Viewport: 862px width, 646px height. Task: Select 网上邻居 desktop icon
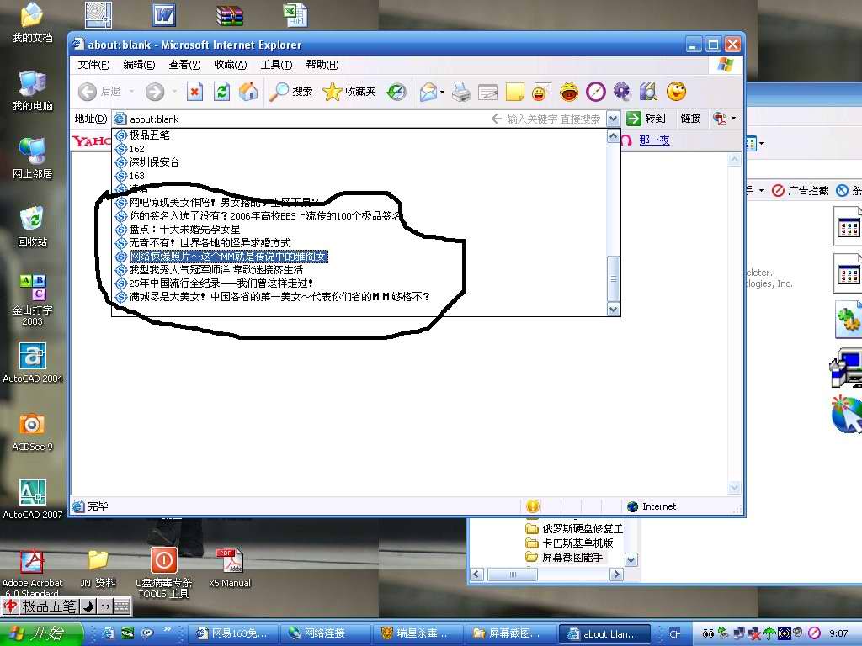click(x=32, y=159)
